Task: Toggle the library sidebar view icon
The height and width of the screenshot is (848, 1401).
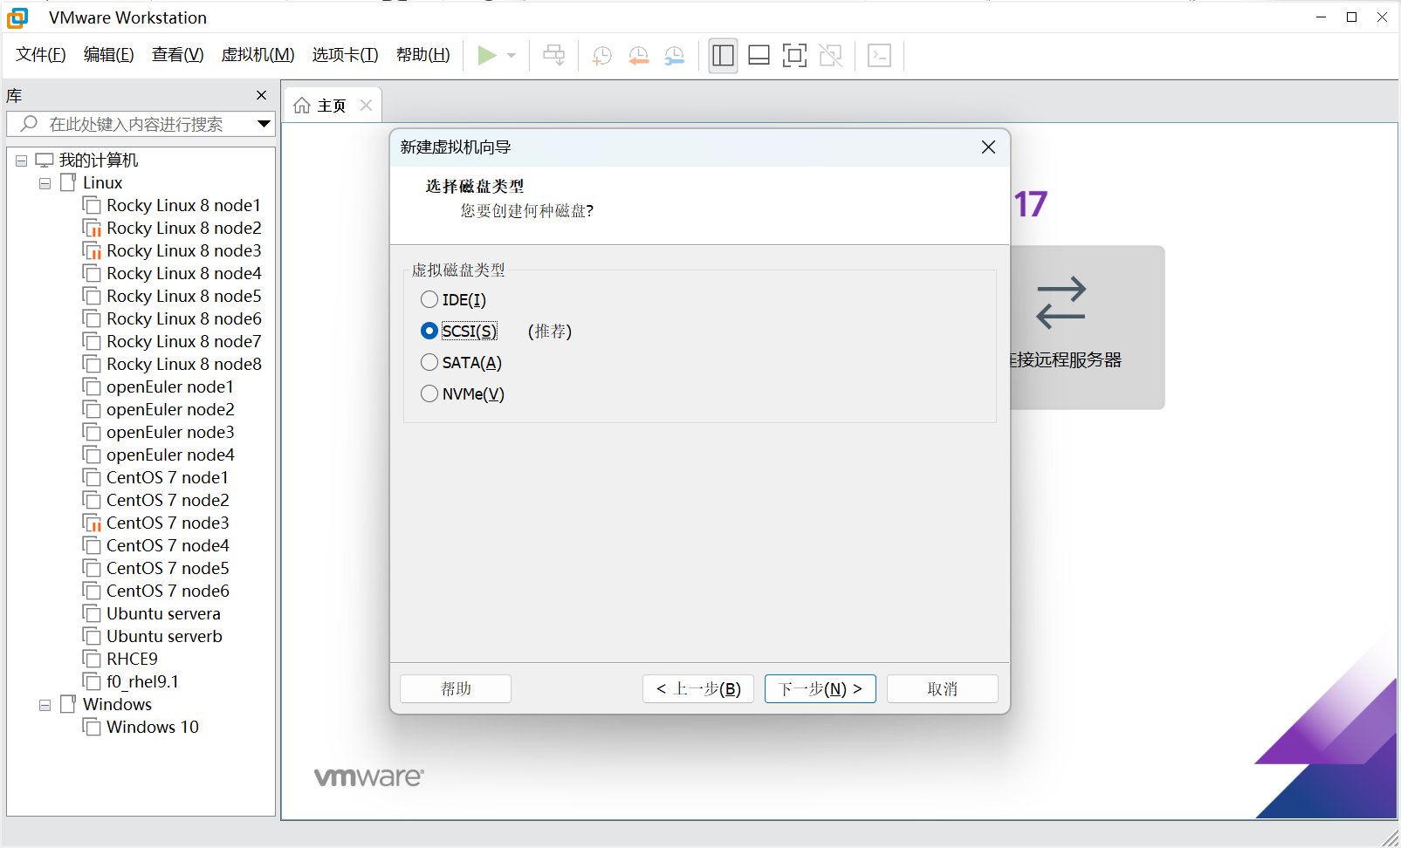Action: pos(723,56)
